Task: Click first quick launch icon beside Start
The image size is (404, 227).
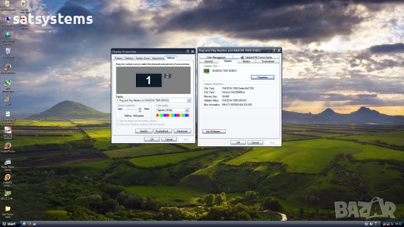Action: click(x=24, y=224)
